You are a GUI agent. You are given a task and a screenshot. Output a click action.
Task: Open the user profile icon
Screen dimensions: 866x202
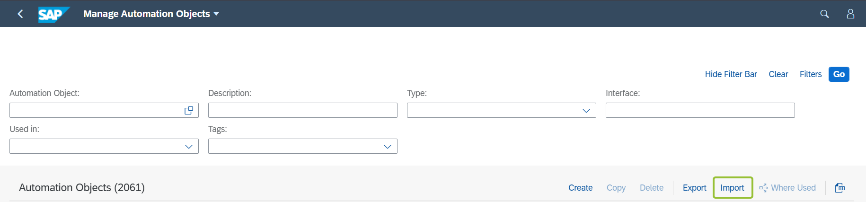(850, 14)
